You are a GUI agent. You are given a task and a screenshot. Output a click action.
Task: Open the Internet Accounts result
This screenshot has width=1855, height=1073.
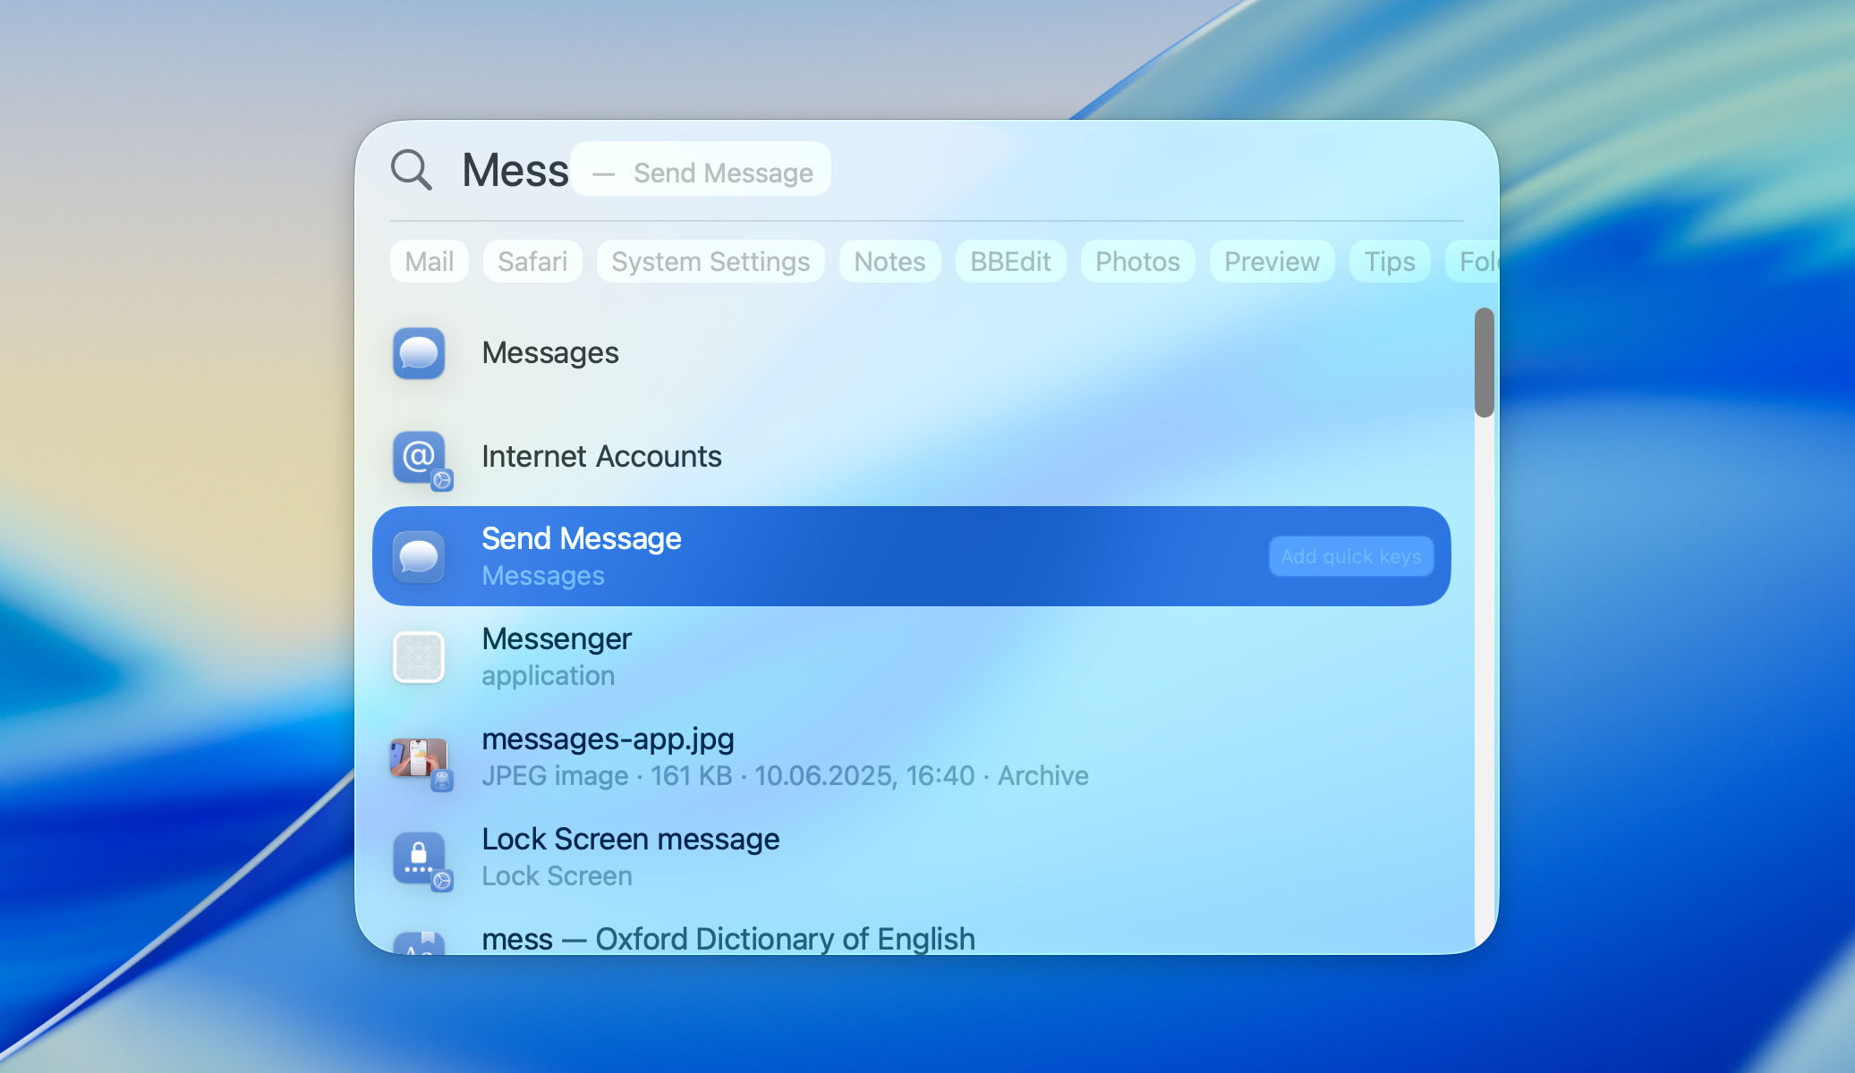(x=912, y=457)
